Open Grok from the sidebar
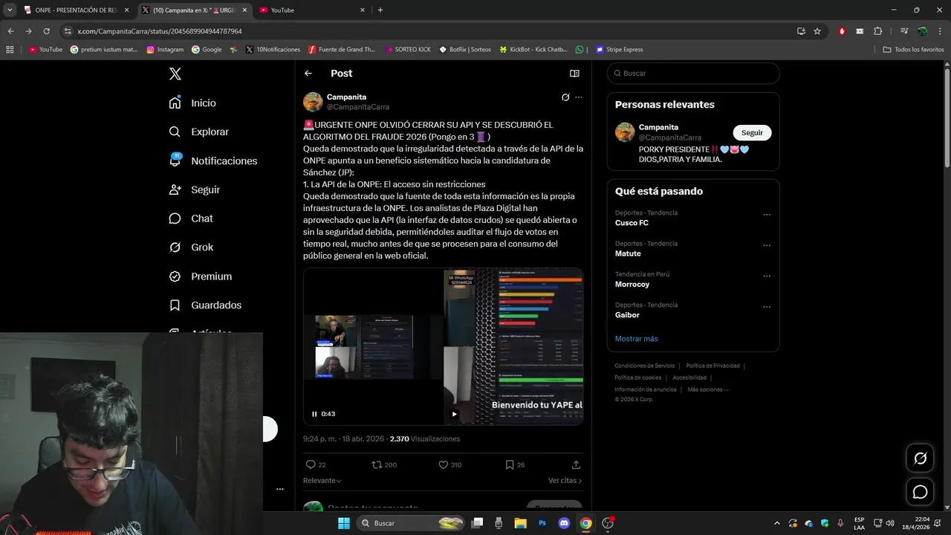951x535 pixels. (190, 247)
